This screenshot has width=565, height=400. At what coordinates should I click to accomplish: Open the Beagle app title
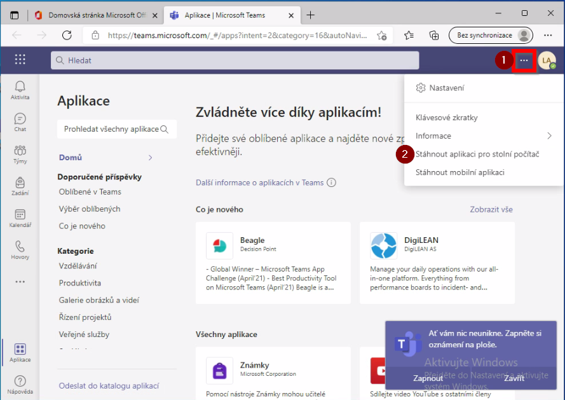pyautogui.click(x=252, y=240)
